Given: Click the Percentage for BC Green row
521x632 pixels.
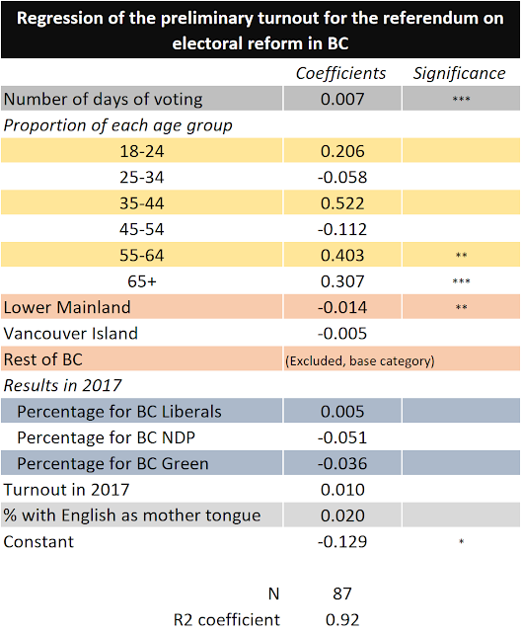Looking at the screenshot, I should pos(260,463).
